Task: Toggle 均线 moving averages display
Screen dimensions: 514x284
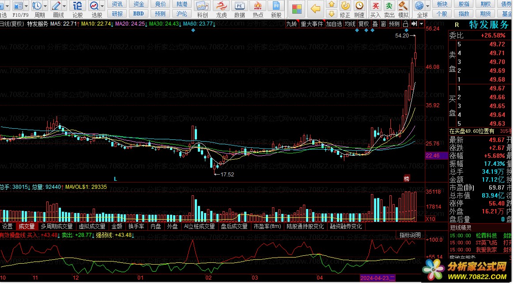Action: coord(350,24)
